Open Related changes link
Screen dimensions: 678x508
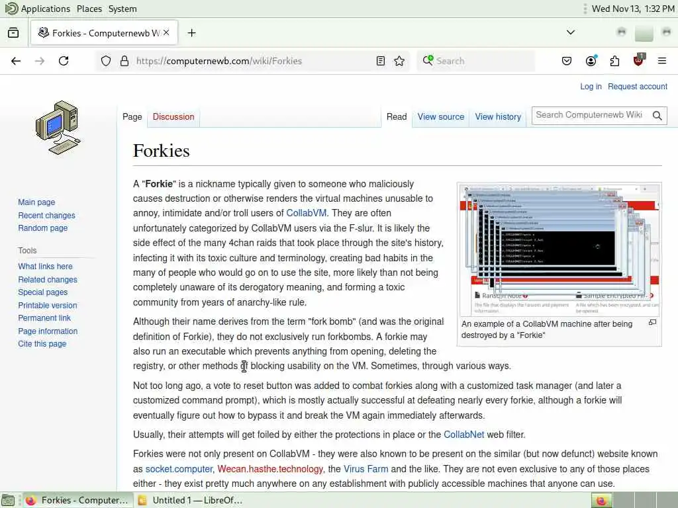48,280
